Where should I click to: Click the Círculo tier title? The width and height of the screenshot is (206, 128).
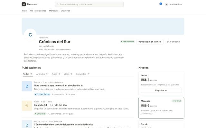(145, 124)
